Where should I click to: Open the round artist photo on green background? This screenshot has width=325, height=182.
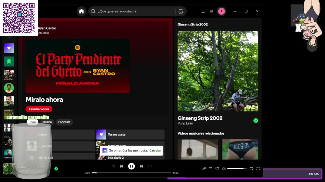[x=9, y=88]
